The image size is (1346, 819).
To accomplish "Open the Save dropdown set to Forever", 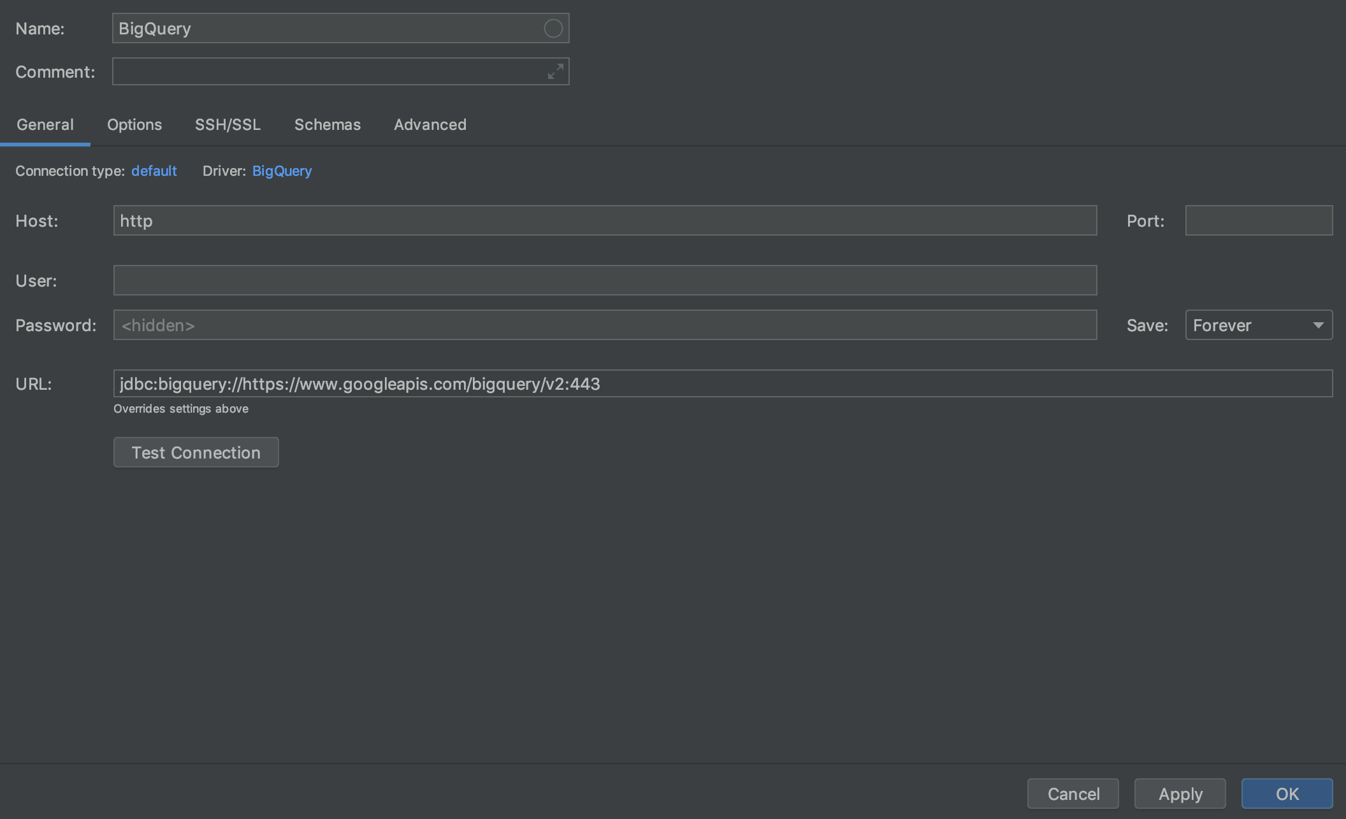I will point(1259,325).
